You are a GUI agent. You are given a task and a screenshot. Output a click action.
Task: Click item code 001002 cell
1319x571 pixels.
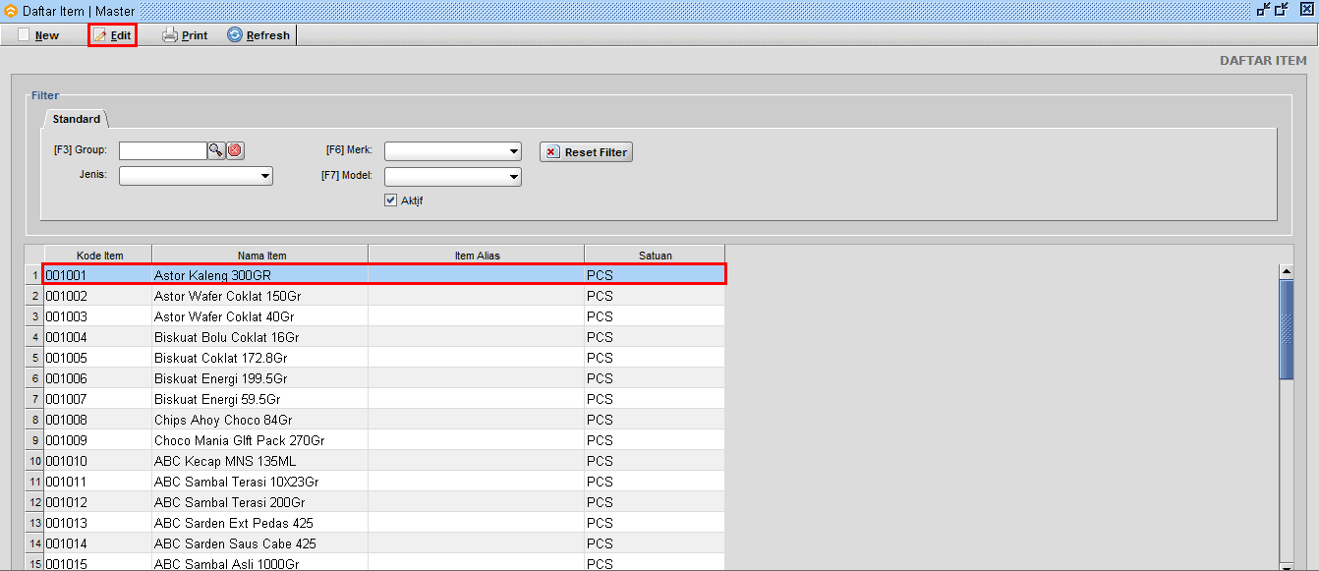(98, 296)
